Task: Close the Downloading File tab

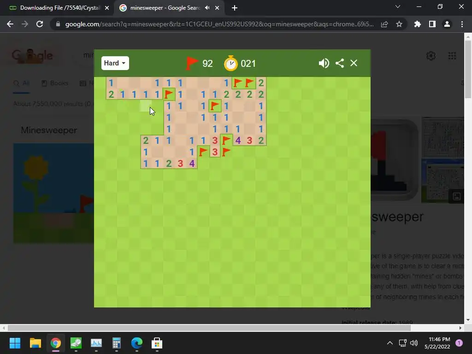Action: [x=107, y=8]
